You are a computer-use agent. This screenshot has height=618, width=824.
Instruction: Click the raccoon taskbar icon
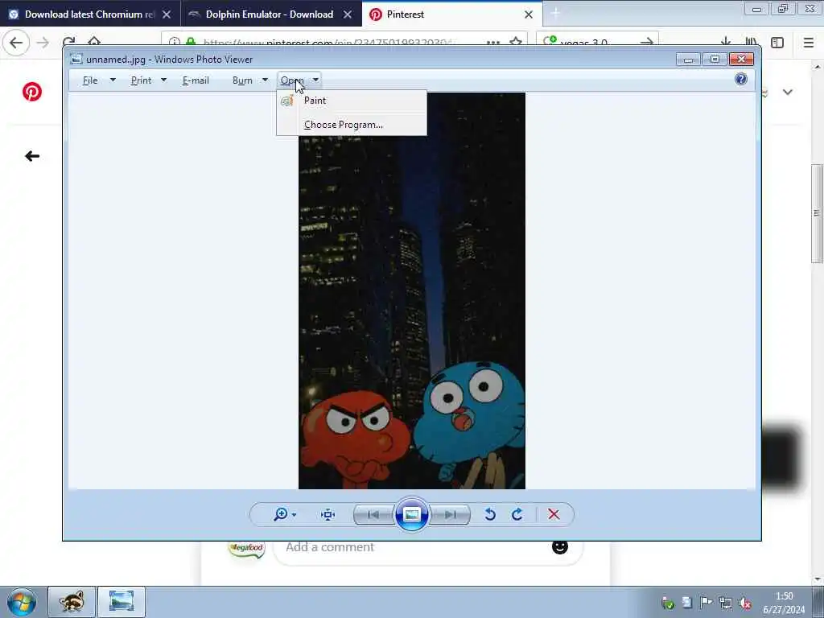tap(72, 602)
